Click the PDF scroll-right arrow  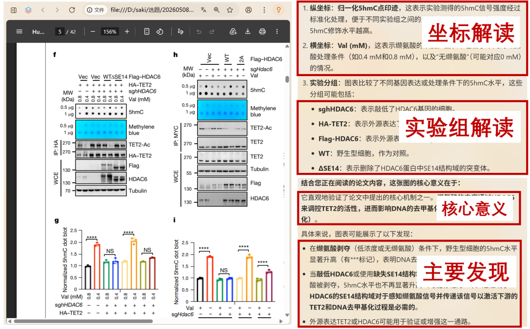pos(281,321)
